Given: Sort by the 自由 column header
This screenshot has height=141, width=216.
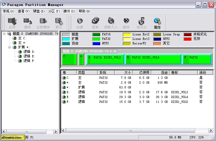Looking at the screenshot, I should [x=160, y=72].
